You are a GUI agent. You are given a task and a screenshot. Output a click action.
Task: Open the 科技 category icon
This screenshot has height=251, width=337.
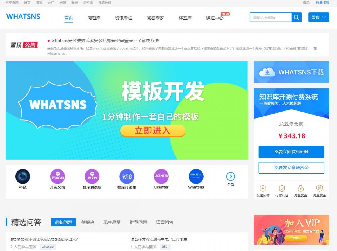tap(23, 177)
